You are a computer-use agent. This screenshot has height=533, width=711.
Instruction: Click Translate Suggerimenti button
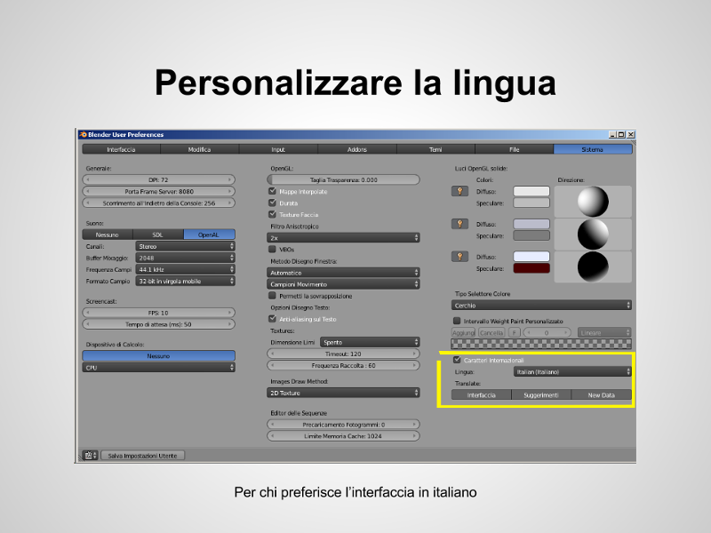coord(541,394)
